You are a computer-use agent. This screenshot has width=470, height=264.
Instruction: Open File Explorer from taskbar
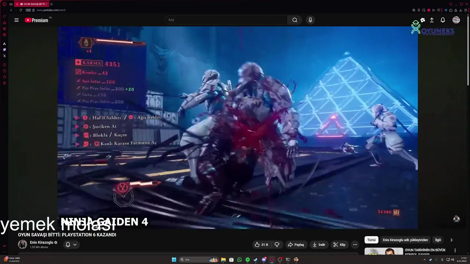223,260
